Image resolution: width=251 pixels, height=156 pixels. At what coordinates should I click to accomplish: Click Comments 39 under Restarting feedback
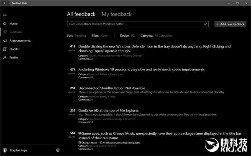85,77
